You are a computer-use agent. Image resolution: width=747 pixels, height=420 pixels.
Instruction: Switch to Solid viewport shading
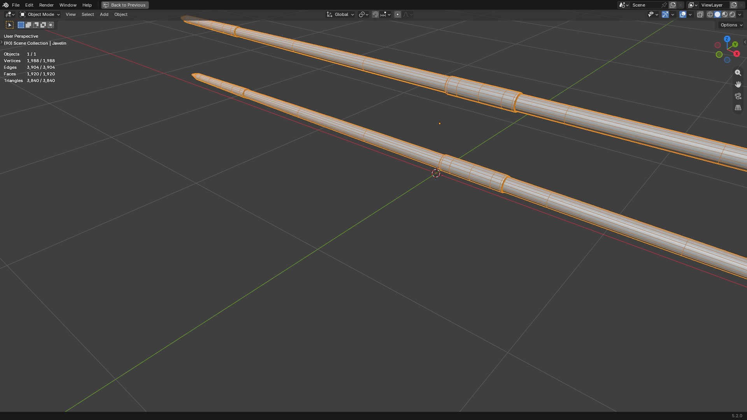pos(717,14)
